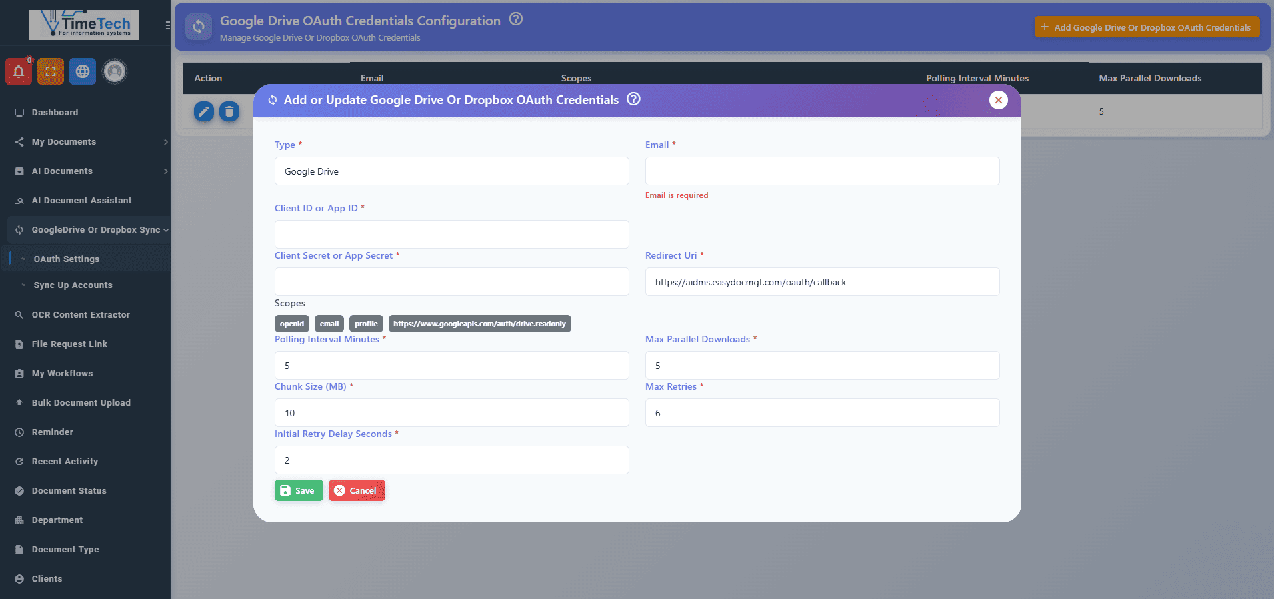Cancel the credentials dialog

point(357,490)
